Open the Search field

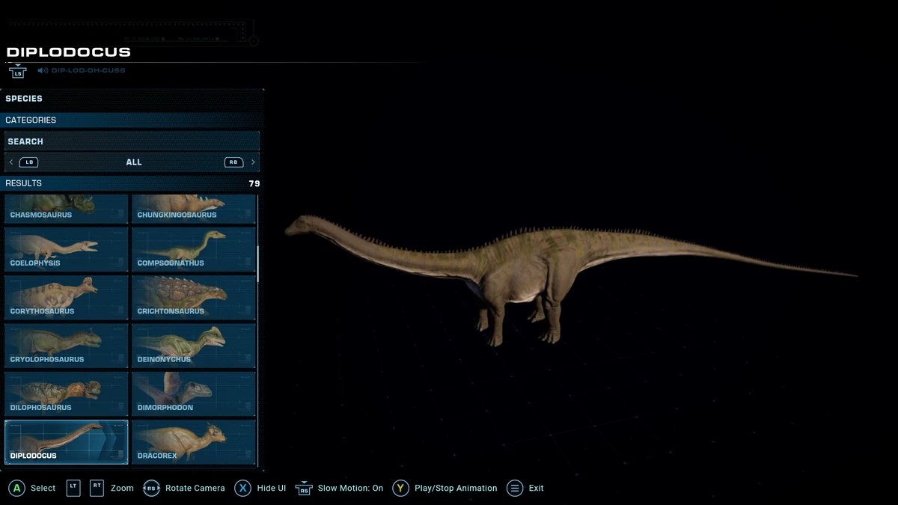click(x=132, y=141)
